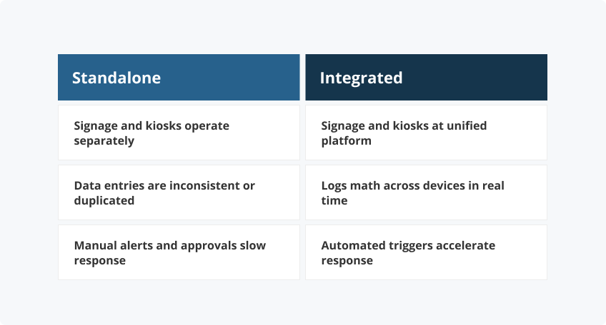Click the word 'Logs'
Image resolution: width=606 pixels, height=325 pixels.
pos(334,185)
